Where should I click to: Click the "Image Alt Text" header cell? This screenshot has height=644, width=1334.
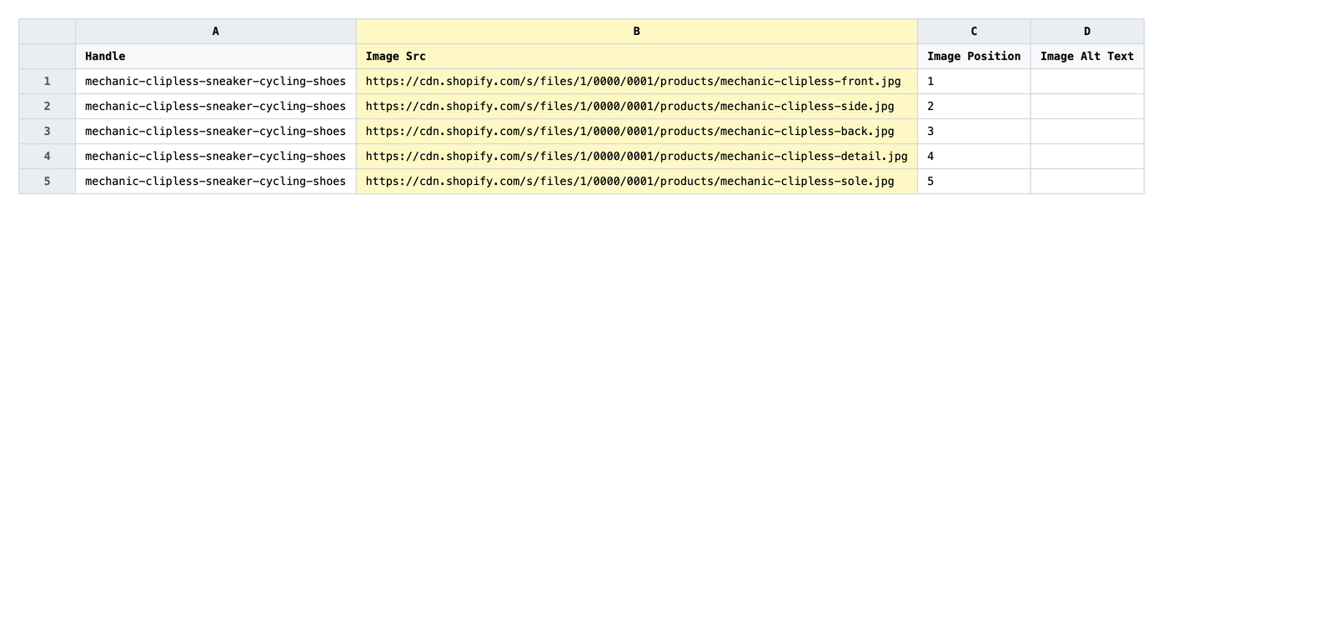click(1087, 57)
